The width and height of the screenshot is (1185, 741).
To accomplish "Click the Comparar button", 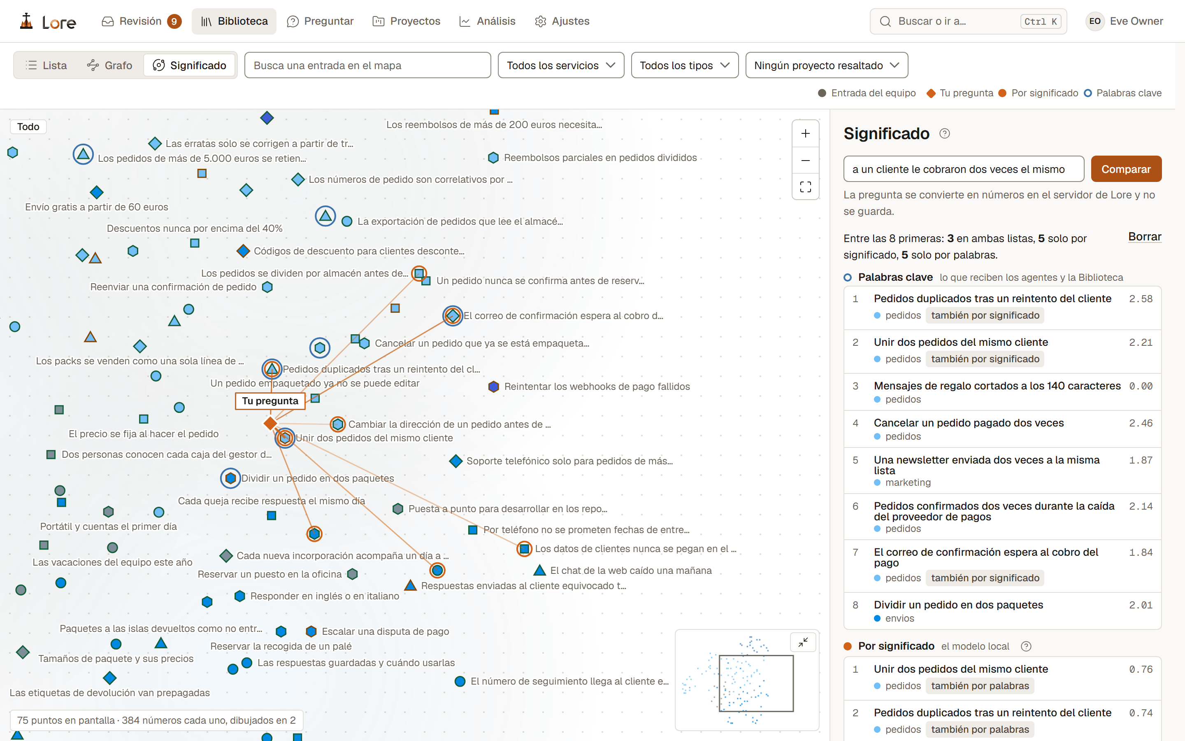I will [x=1126, y=169].
